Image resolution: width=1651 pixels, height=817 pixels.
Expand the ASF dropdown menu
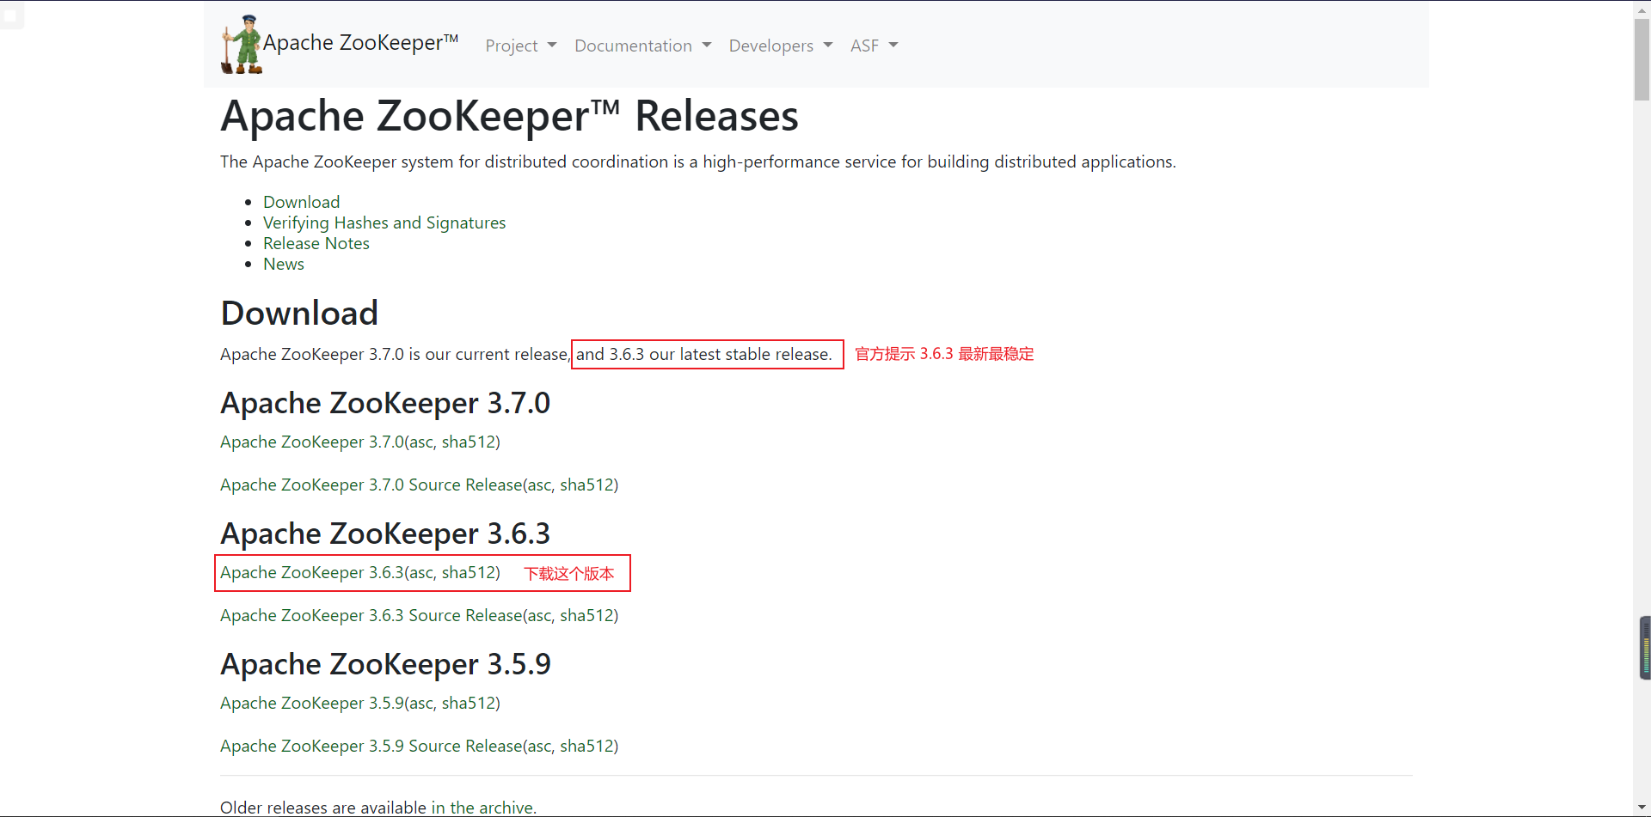point(875,46)
